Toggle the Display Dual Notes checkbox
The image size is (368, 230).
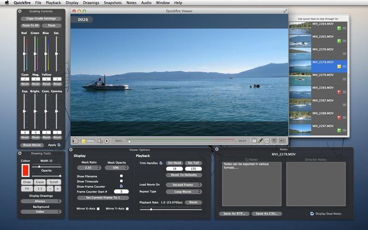pos(312,213)
